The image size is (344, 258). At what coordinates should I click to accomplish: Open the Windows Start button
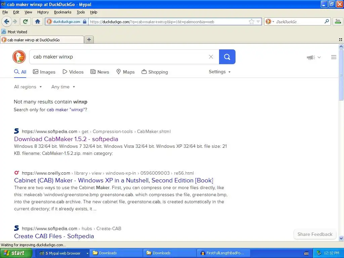(x=16, y=253)
